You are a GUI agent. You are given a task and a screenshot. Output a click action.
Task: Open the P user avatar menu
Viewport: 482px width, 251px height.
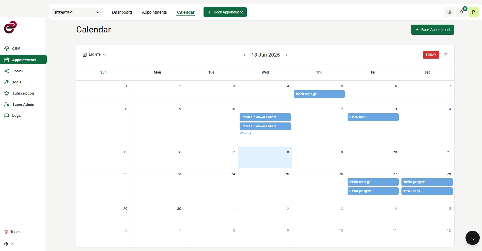pos(474,12)
